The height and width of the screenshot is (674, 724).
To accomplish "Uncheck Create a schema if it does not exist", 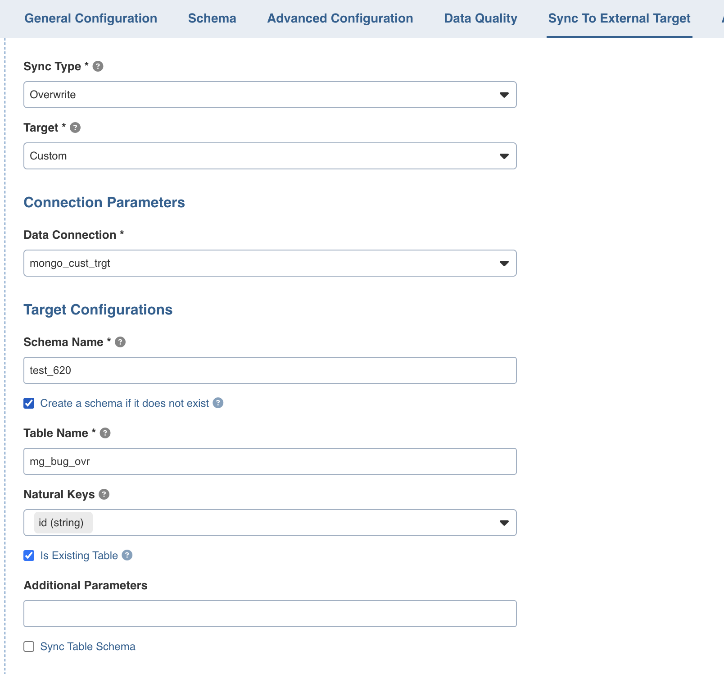I will [29, 403].
